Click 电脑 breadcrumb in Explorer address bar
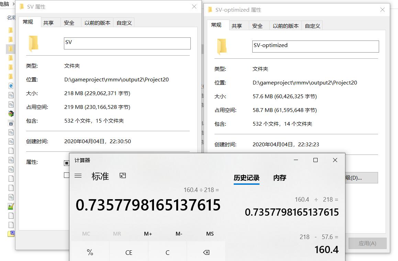The image size is (398, 261). pos(4,4)
